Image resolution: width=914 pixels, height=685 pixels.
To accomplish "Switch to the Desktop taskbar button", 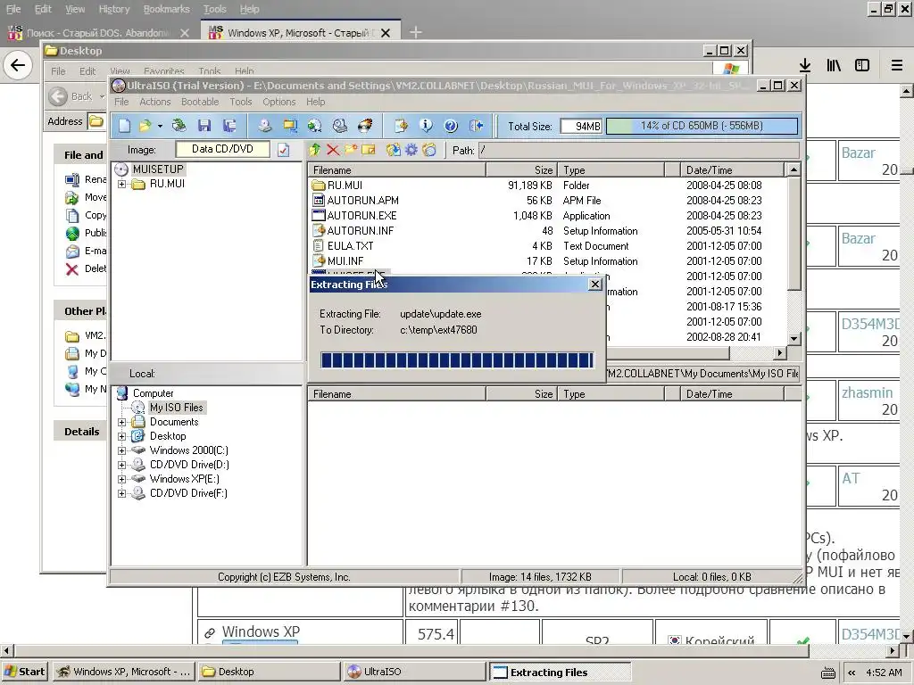I will coord(269,672).
